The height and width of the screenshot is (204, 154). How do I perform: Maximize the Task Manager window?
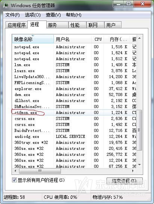pyautogui.click(x=129, y=4)
